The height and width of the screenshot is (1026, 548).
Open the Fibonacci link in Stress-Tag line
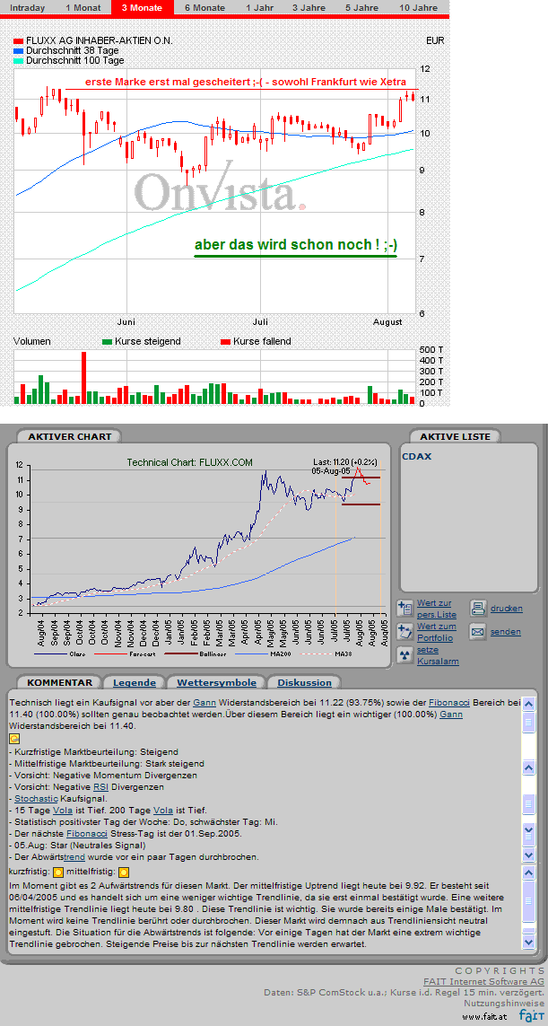click(x=86, y=834)
